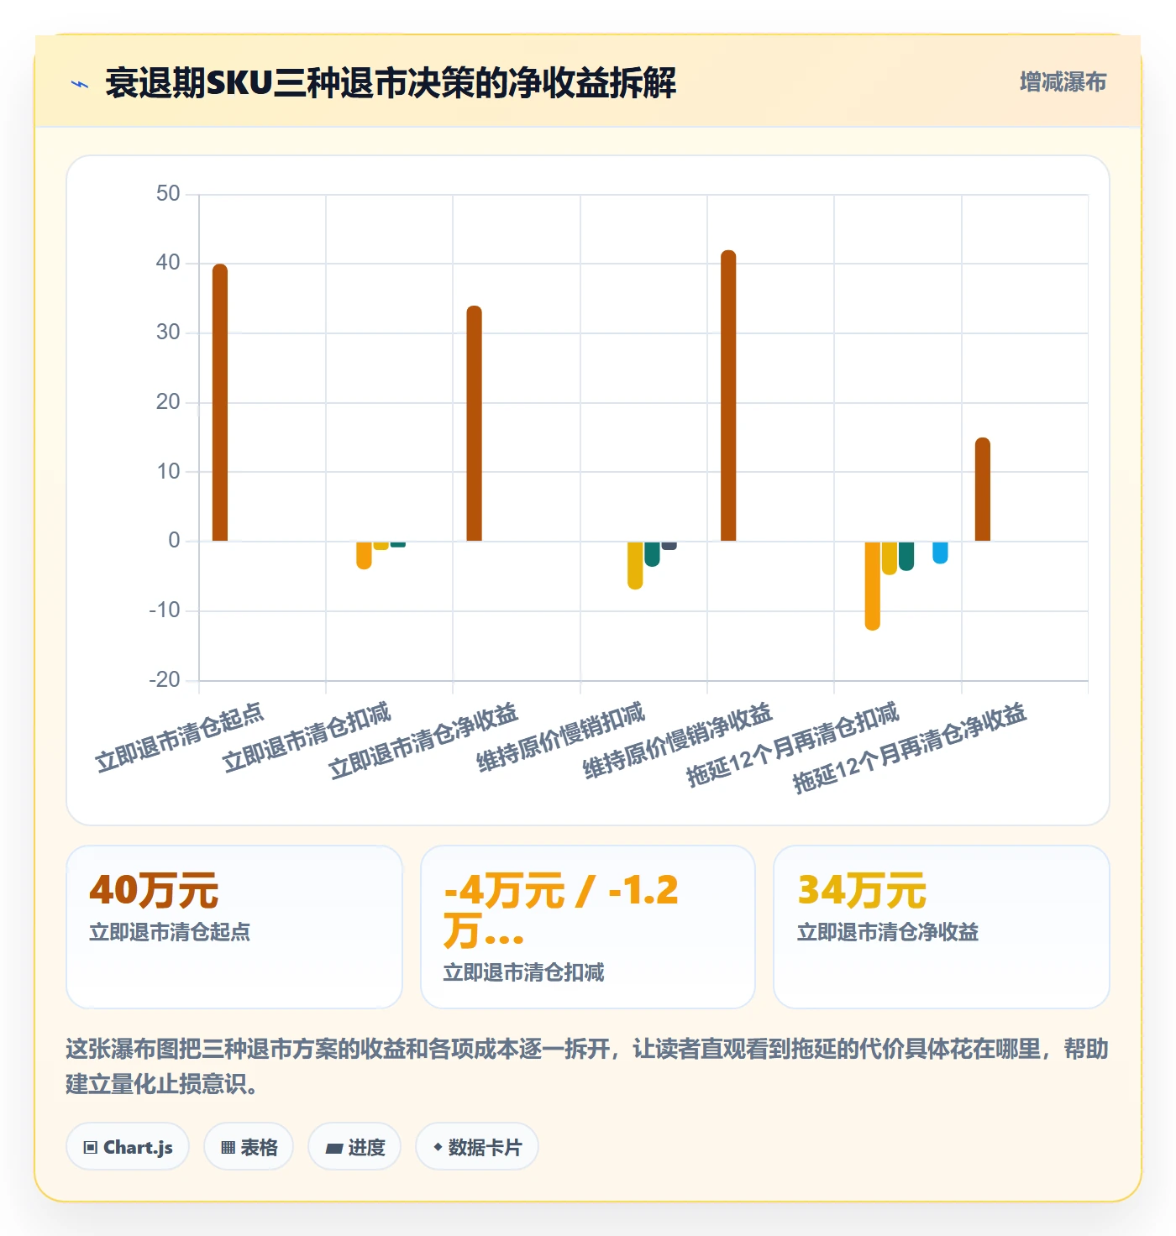
Task: Click the lightning icon beside the title
Action: 80,84
